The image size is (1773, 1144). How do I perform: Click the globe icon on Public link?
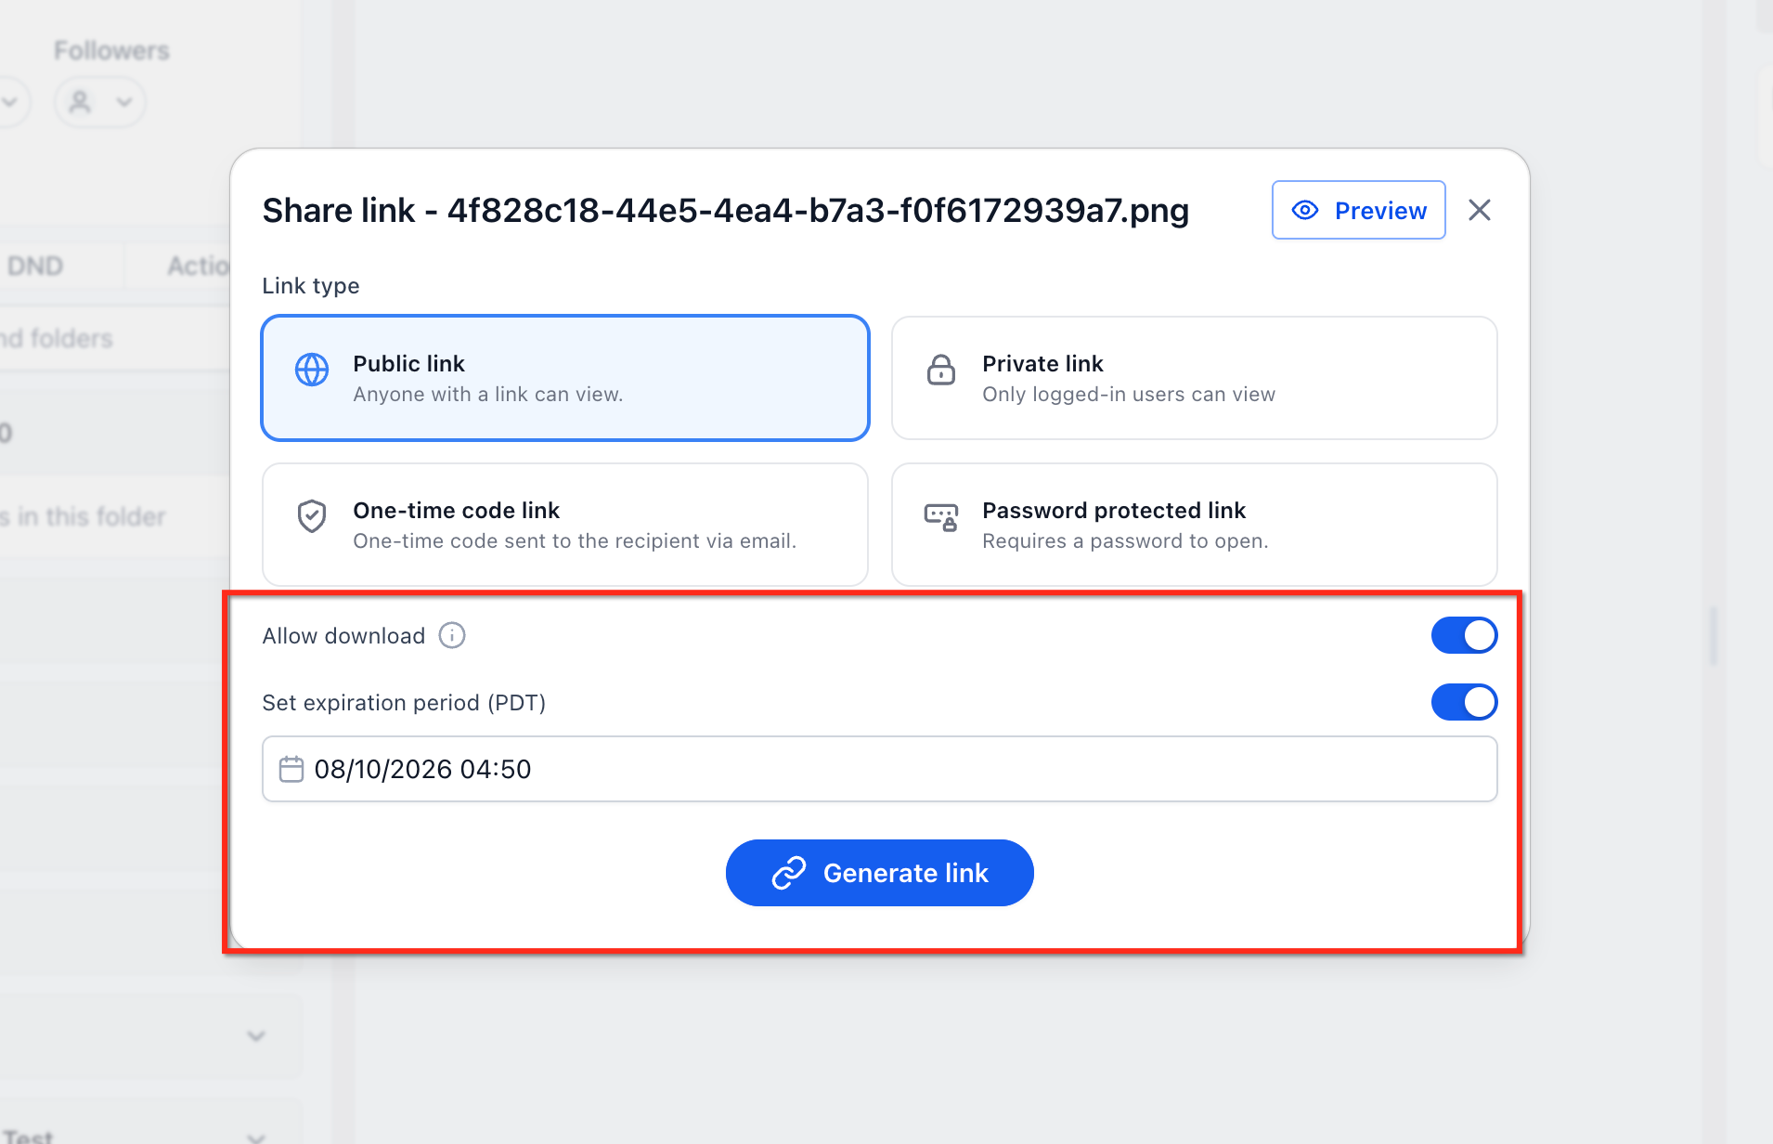(312, 370)
